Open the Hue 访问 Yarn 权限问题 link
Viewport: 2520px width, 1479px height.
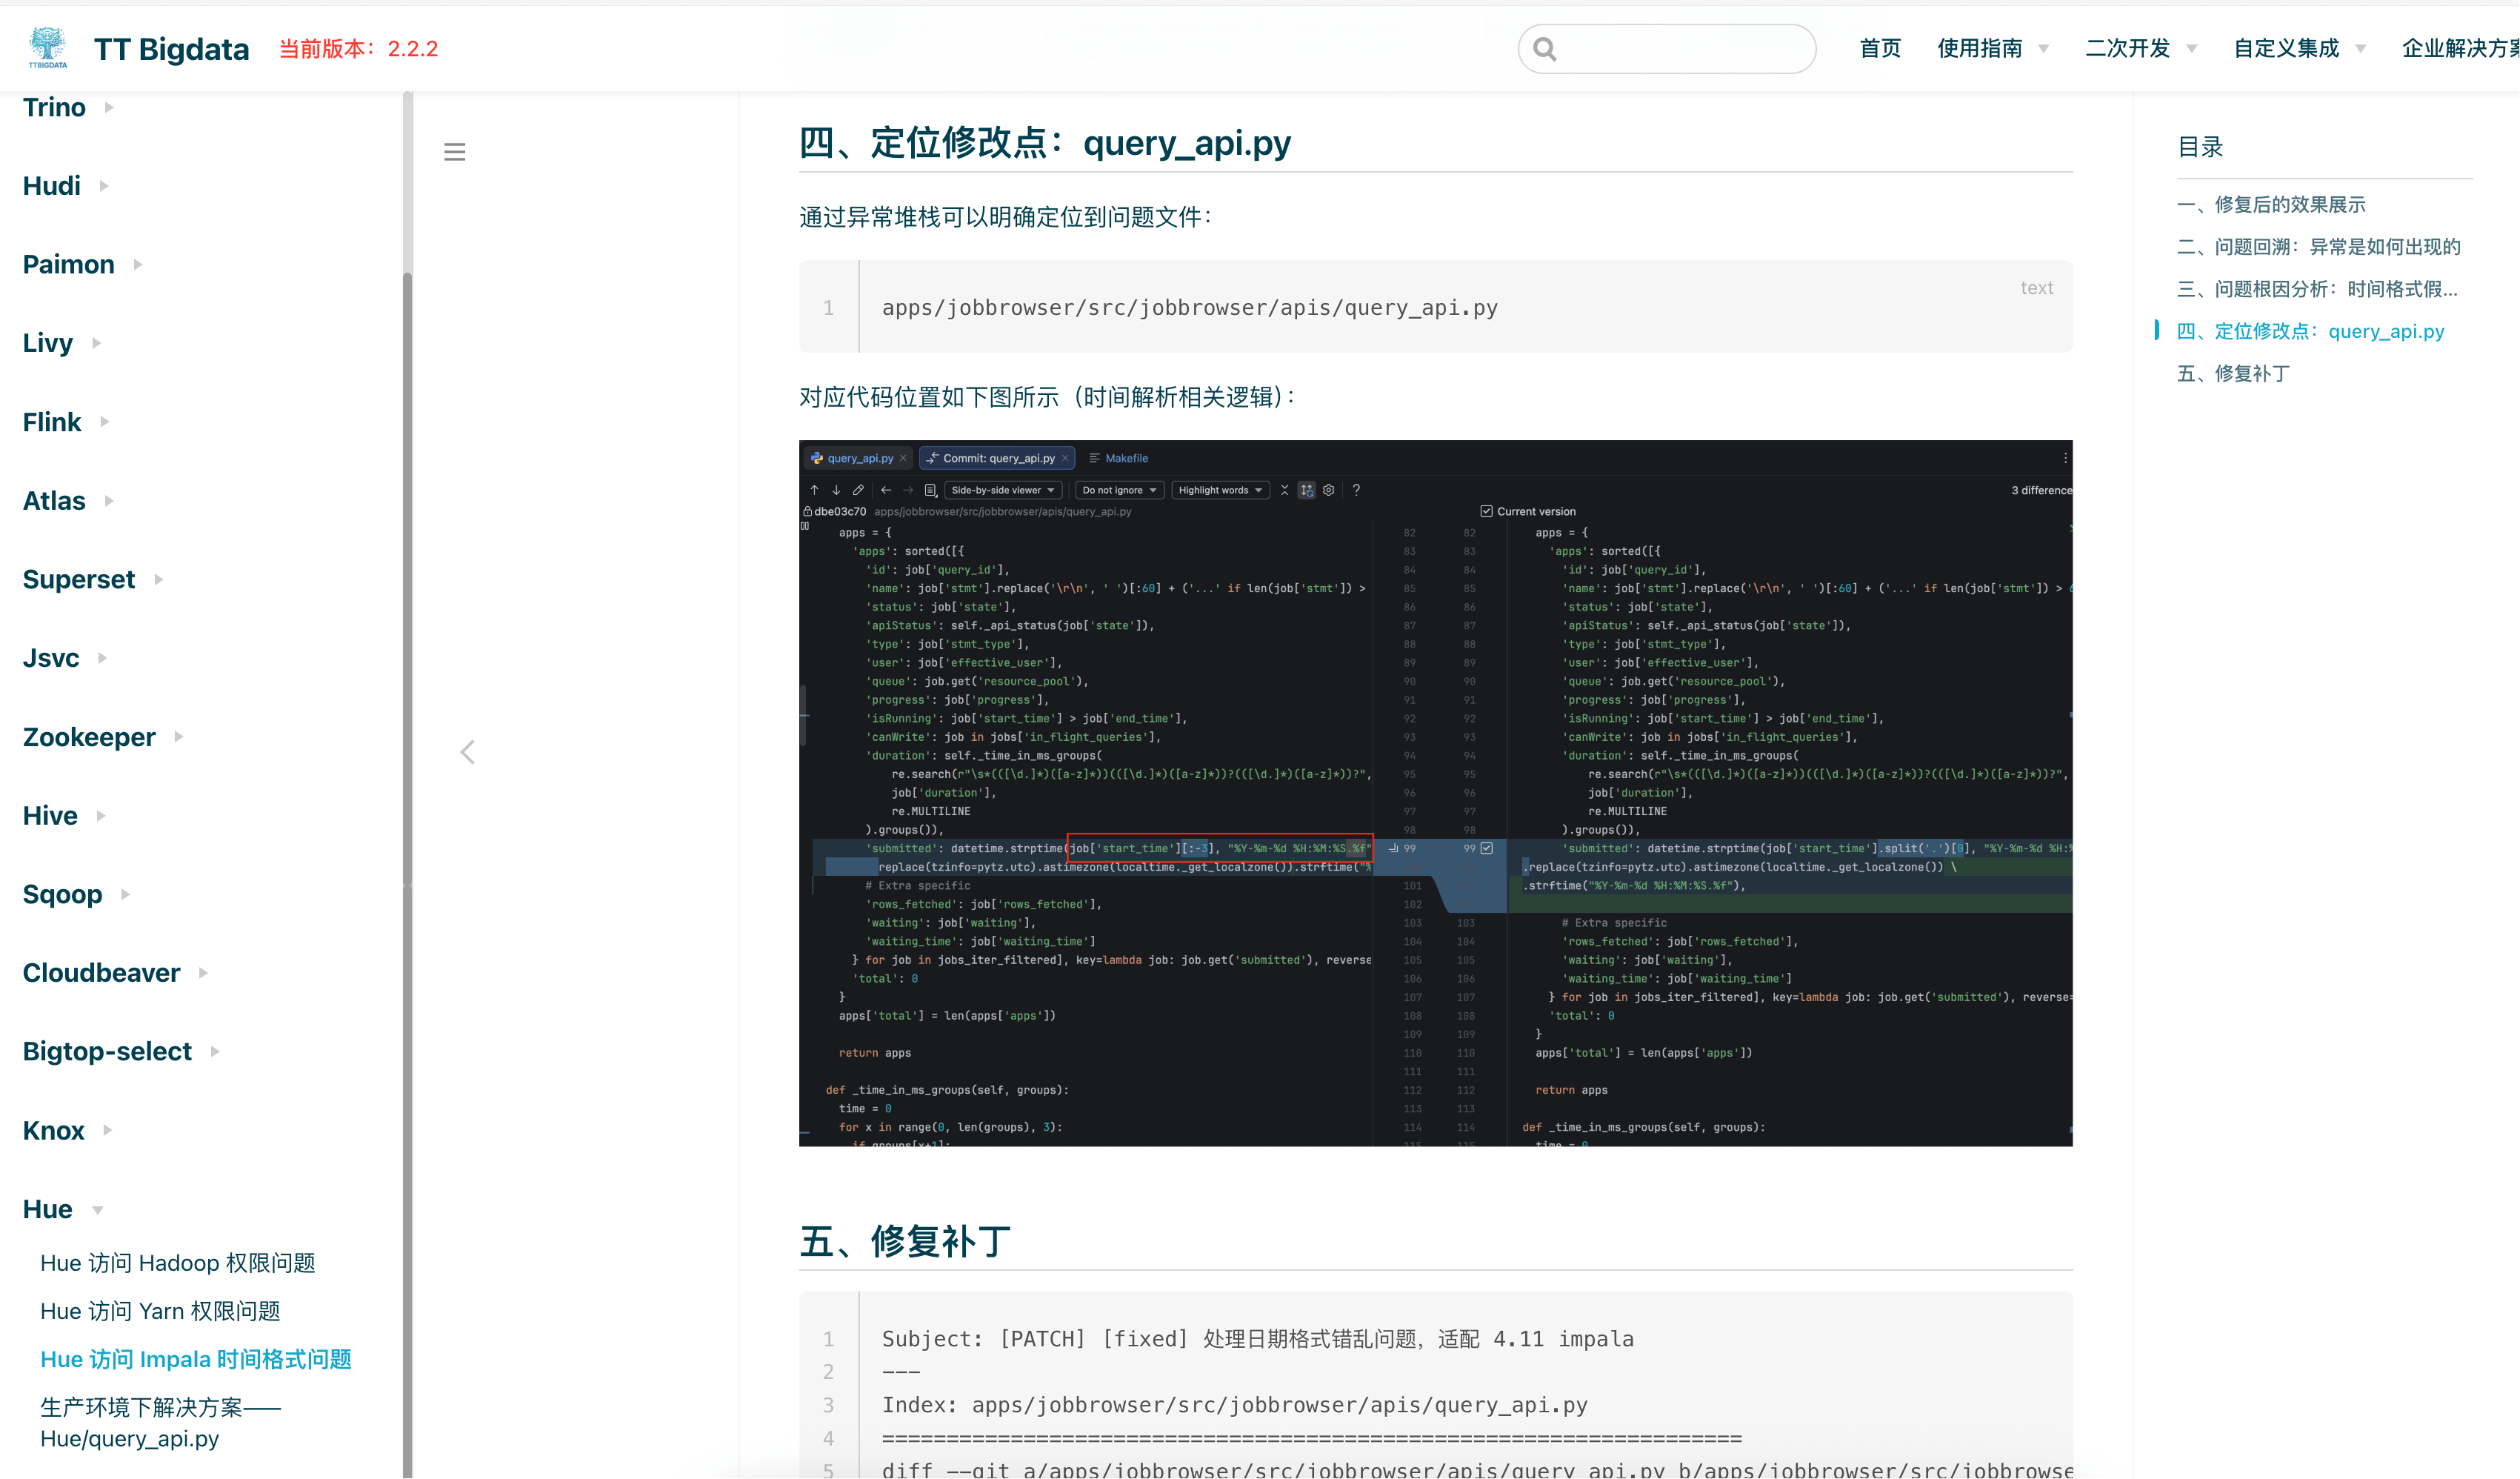160,1311
